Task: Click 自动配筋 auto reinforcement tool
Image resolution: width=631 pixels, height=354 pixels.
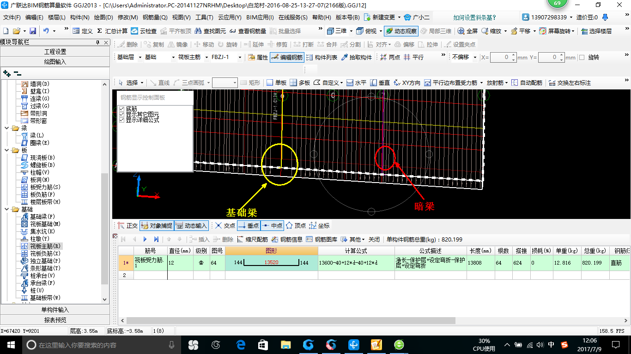Action: pos(527,83)
